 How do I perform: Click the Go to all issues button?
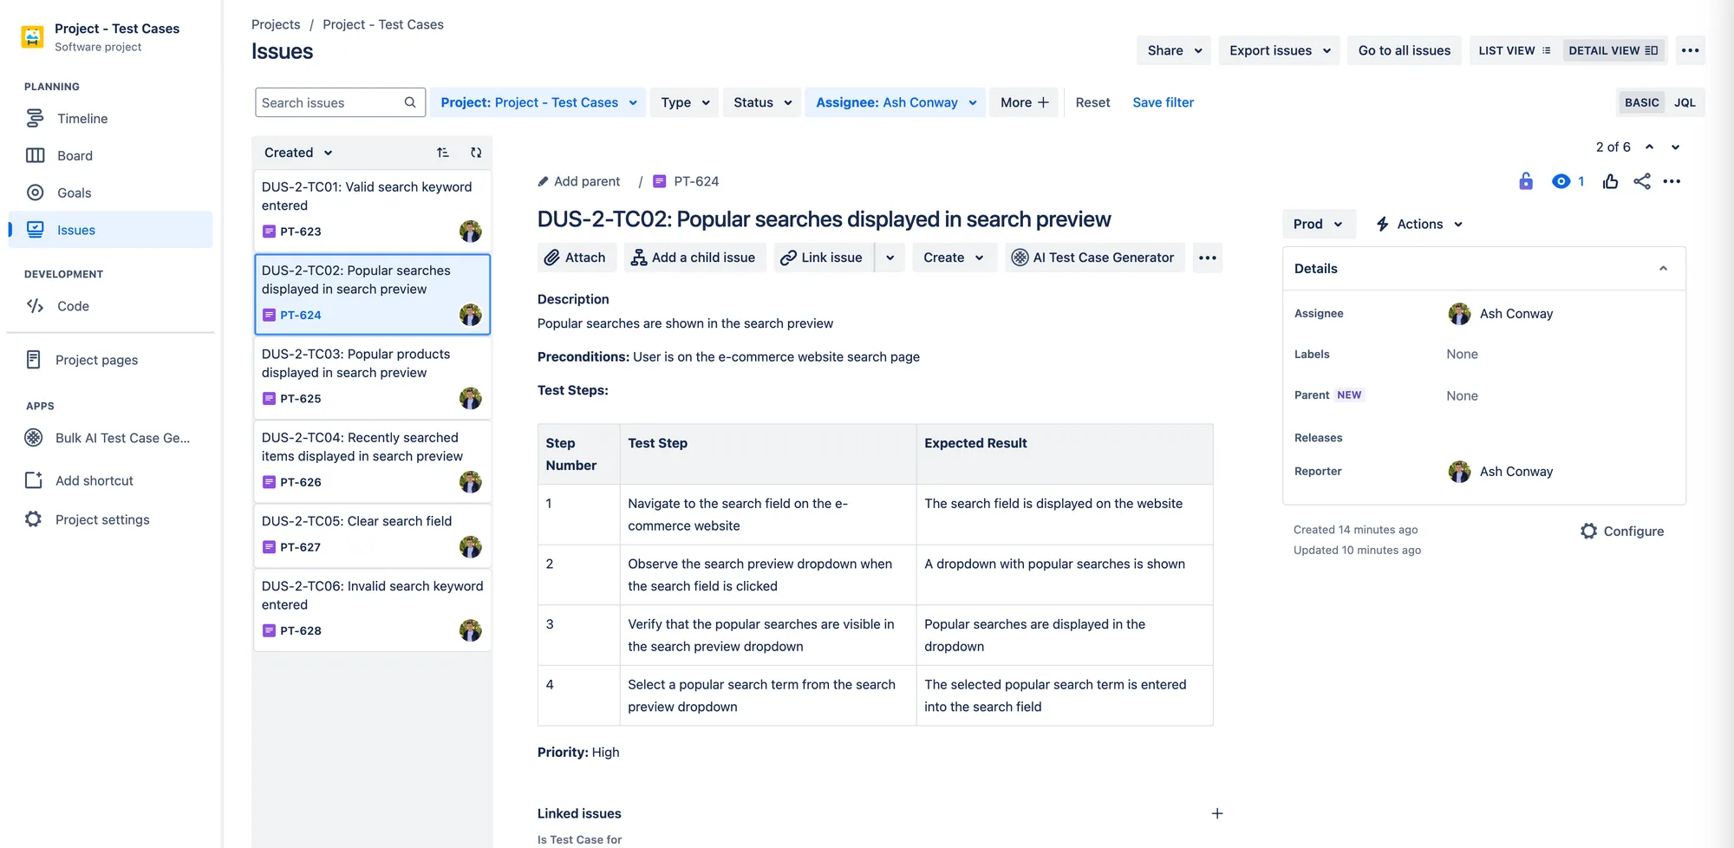(x=1404, y=50)
